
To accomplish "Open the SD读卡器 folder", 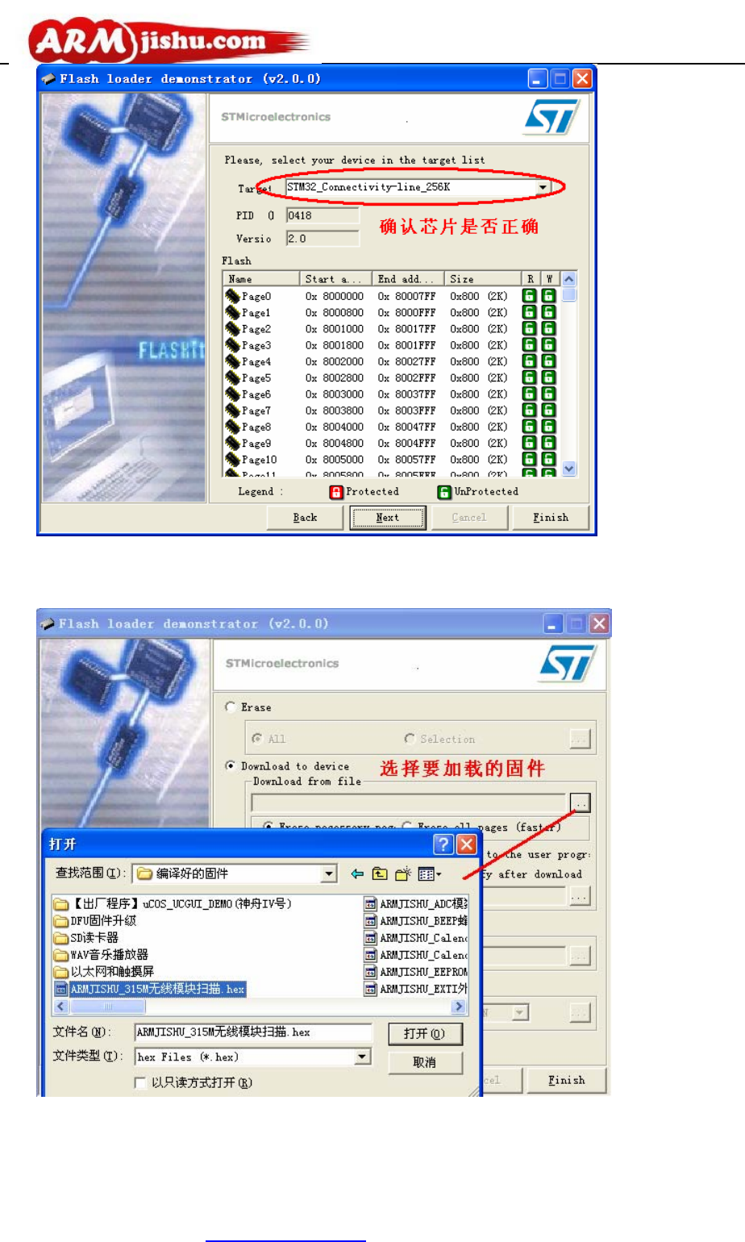I will tap(86, 937).
